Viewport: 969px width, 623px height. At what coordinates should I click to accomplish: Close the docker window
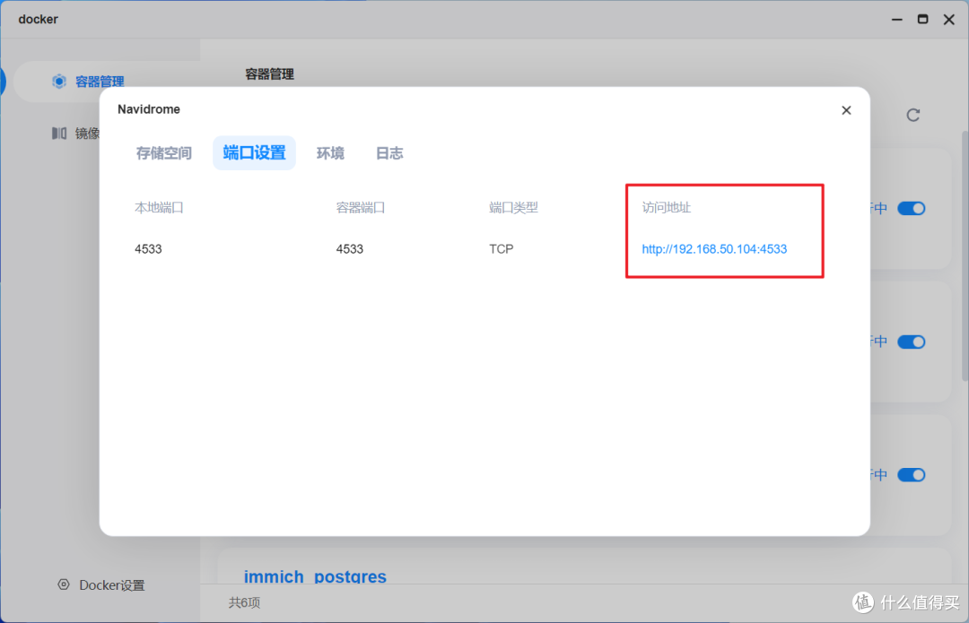tap(949, 19)
